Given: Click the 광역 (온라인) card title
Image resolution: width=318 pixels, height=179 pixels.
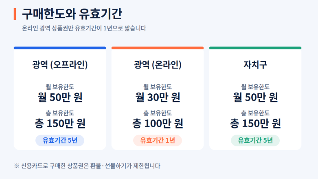Looking at the screenshot, I should (158, 64).
